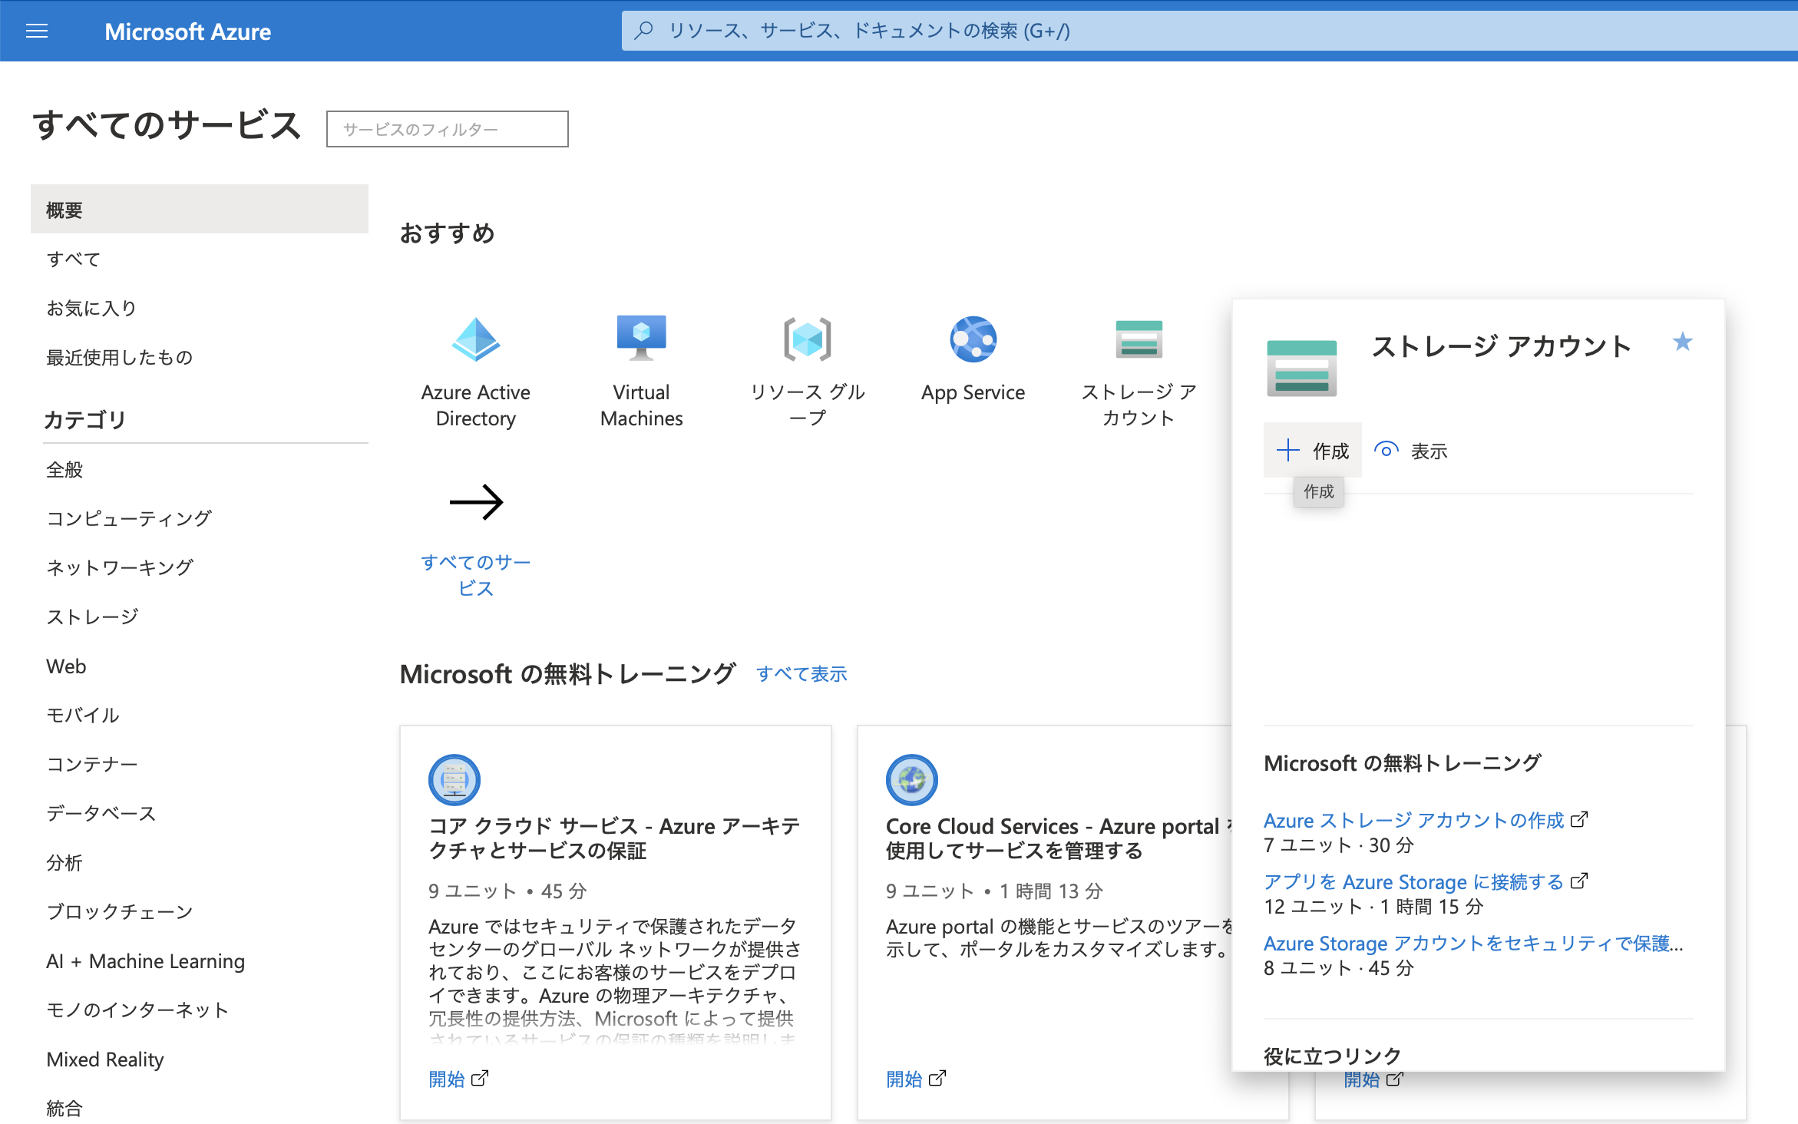This screenshot has height=1124, width=1798.
Task: Open the Azure Active Directory service
Action: (x=476, y=361)
